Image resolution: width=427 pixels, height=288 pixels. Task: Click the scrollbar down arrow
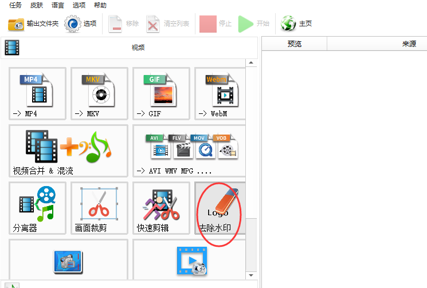pyautogui.click(x=251, y=275)
